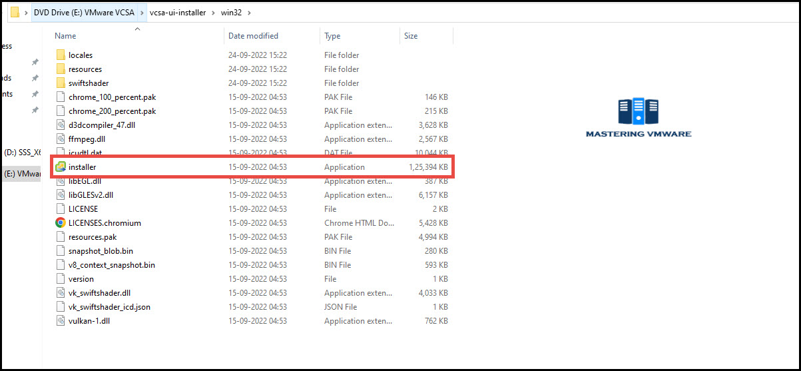Click the v8_context_snapshot.bin file name
The image size is (801, 371).
click(112, 265)
